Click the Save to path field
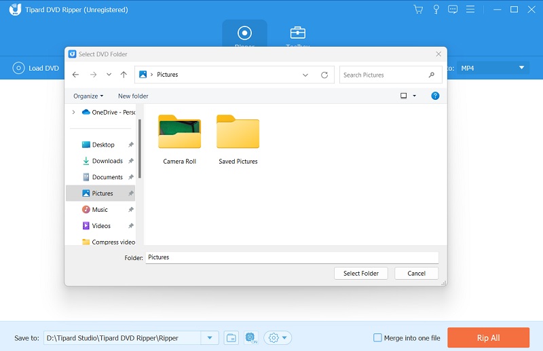This screenshot has width=543, height=351. tap(122, 338)
